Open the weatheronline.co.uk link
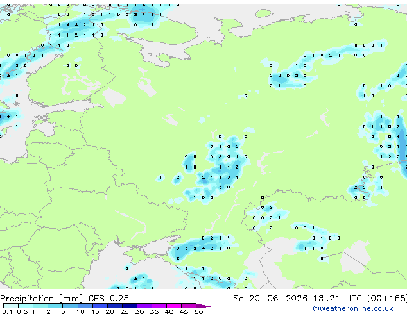The height and width of the screenshot is (314, 407). point(353,308)
